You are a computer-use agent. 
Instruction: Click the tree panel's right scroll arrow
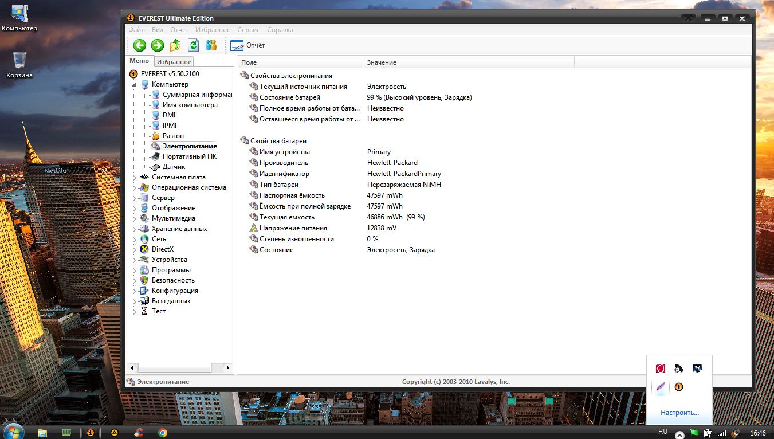(x=228, y=368)
